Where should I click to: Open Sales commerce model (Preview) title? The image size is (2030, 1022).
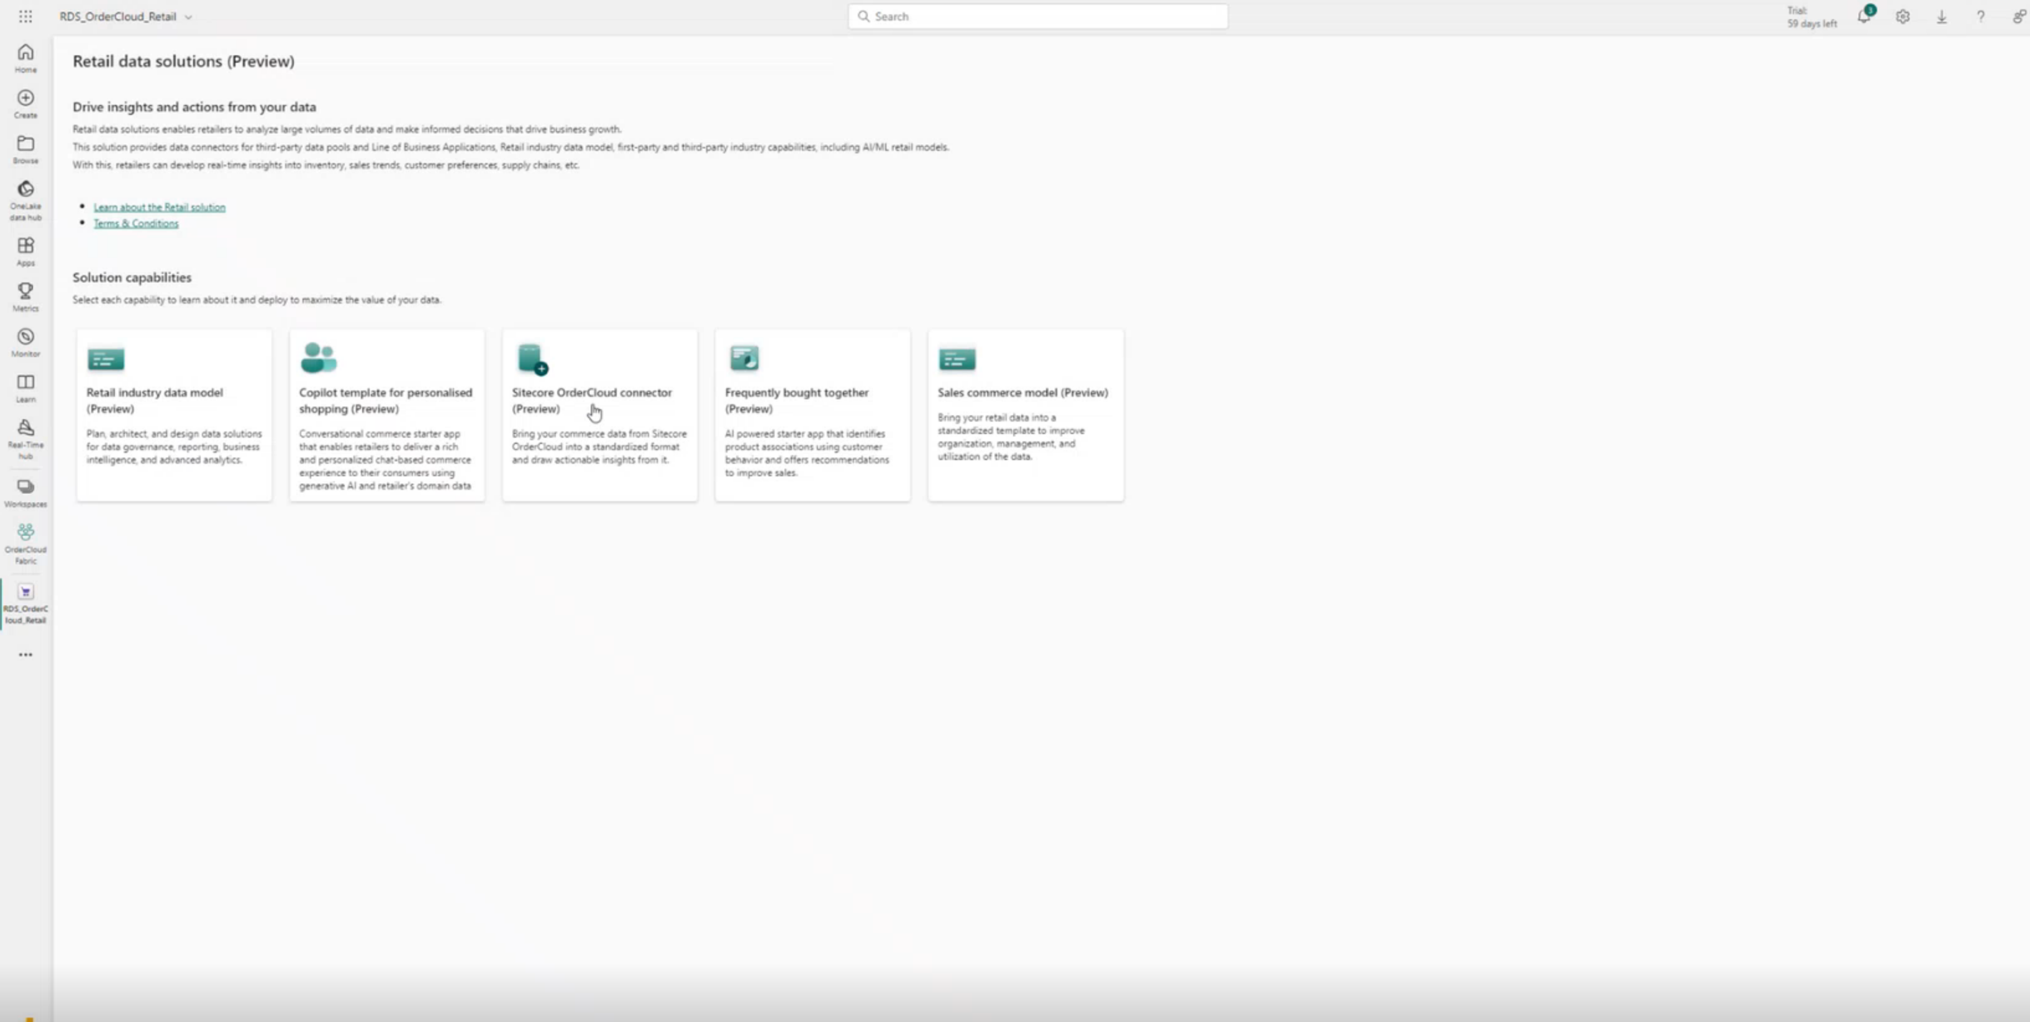pos(1023,392)
